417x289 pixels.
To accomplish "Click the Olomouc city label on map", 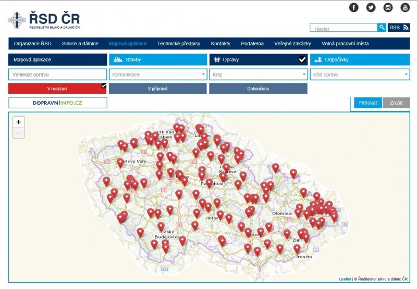I will pos(282,213).
